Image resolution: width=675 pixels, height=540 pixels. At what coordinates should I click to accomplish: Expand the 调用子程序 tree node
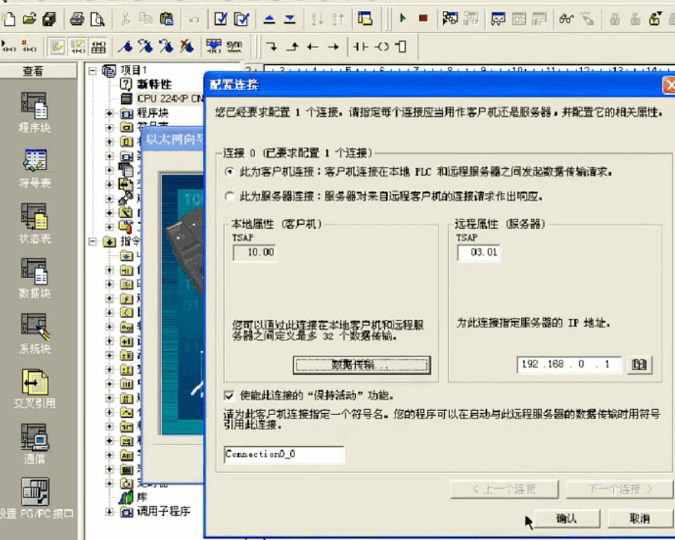coord(109,512)
